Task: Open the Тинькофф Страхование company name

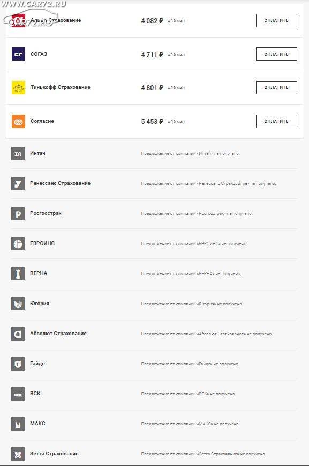Action: coord(61,87)
